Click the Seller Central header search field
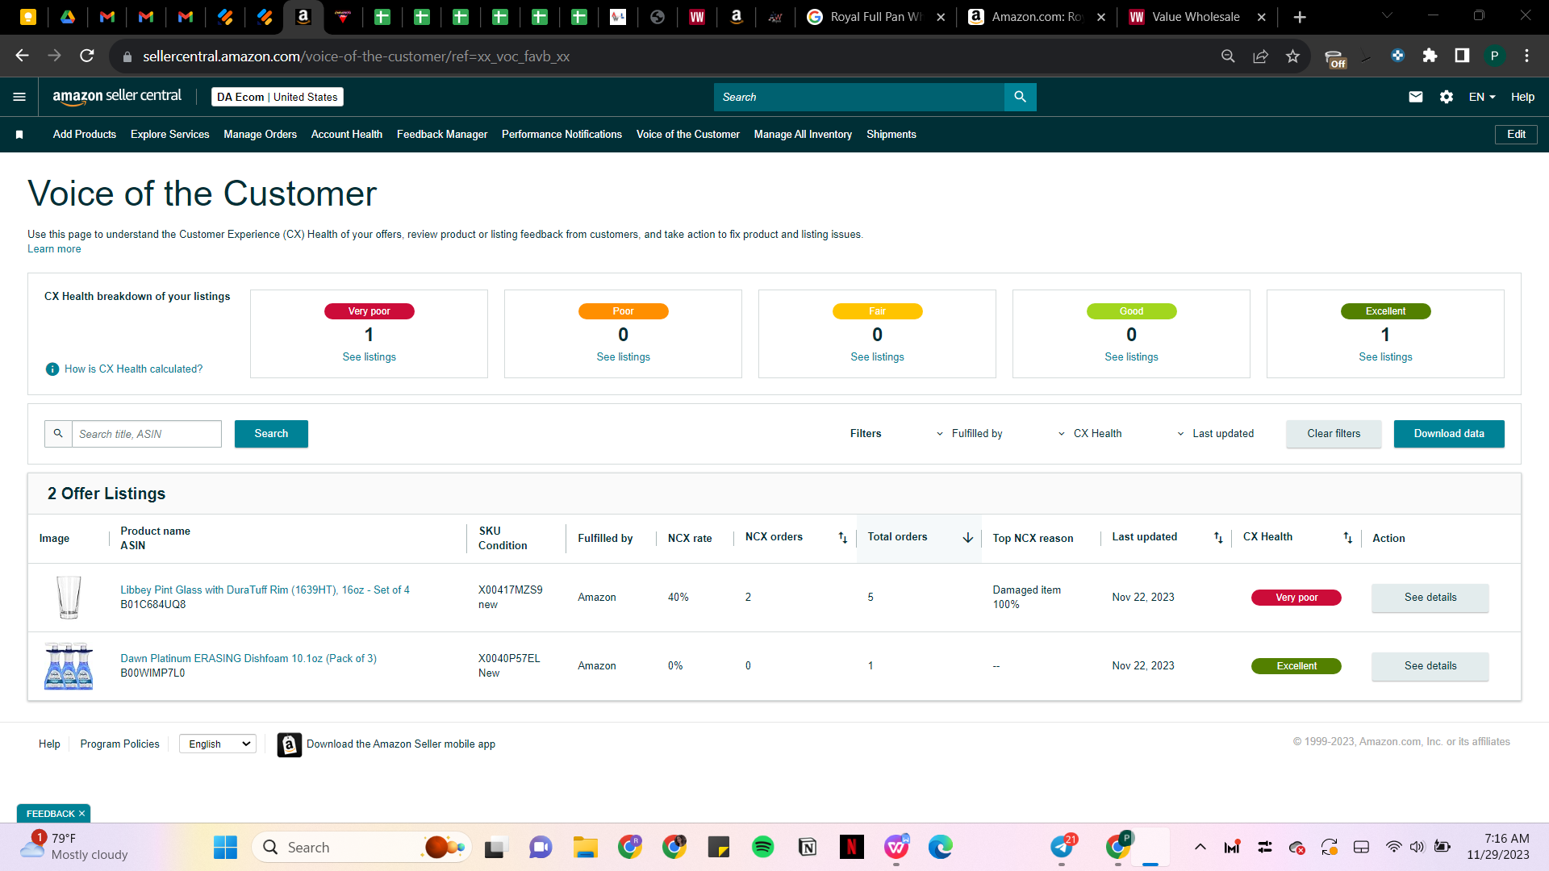This screenshot has width=1549, height=871. click(x=859, y=97)
